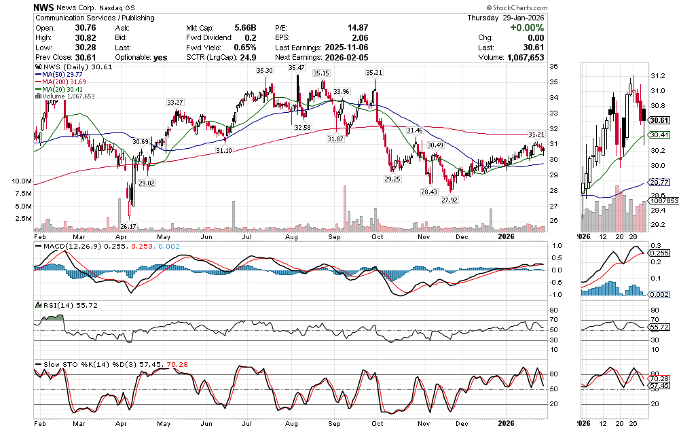Click the Slow STO panel legend icon
The width and height of the screenshot is (679, 430).
point(37,365)
